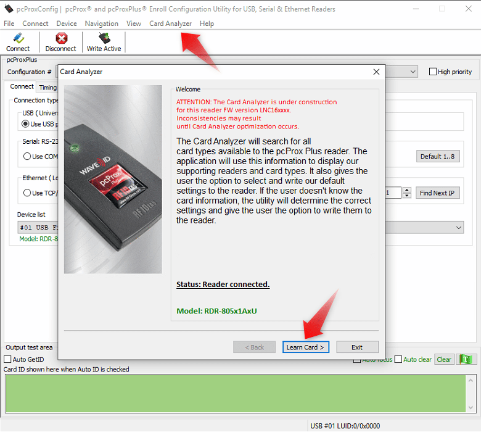This screenshot has width=481, height=432.
Task: Click the green T icon button next to Clear
Action: [x=466, y=359]
